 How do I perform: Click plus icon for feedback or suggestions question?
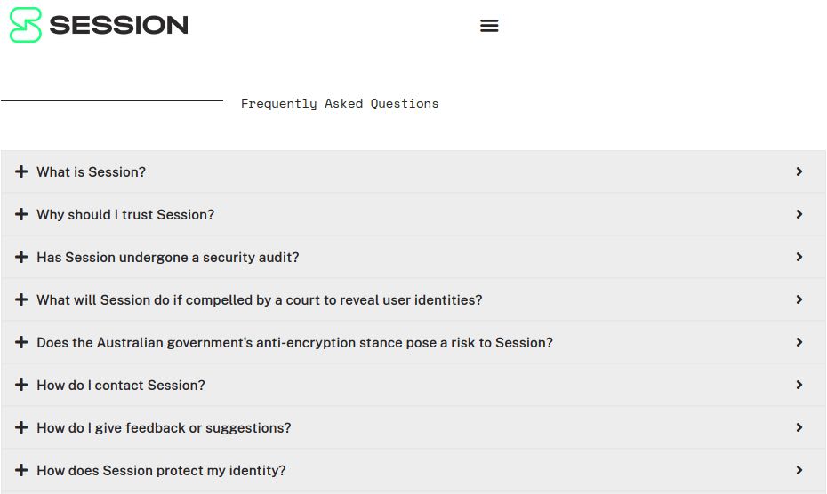21,427
